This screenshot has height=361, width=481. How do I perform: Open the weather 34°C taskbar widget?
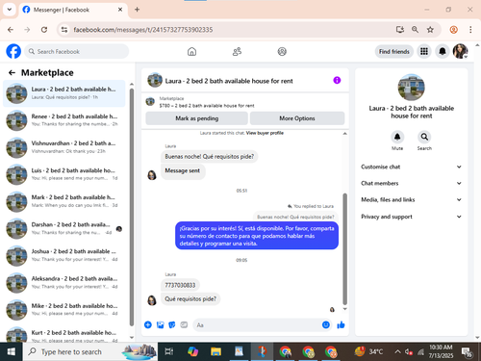click(x=368, y=351)
